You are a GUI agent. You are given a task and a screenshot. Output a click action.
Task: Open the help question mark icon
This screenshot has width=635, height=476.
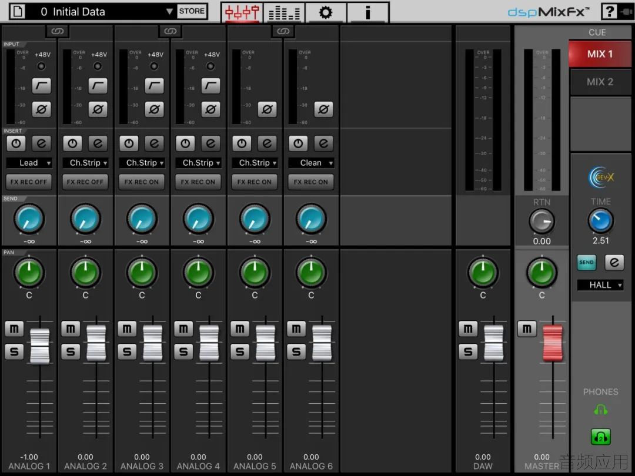point(609,12)
